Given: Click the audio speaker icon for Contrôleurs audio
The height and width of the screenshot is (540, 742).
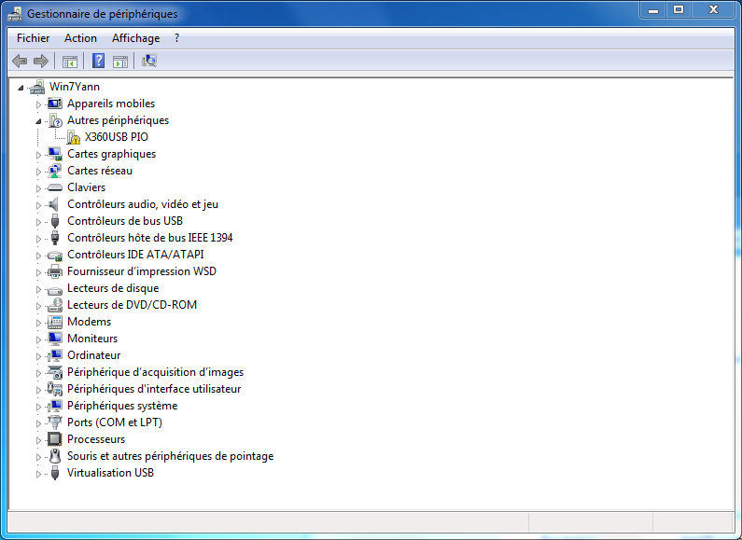Looking at the screenshot, I should click(54, 204).
